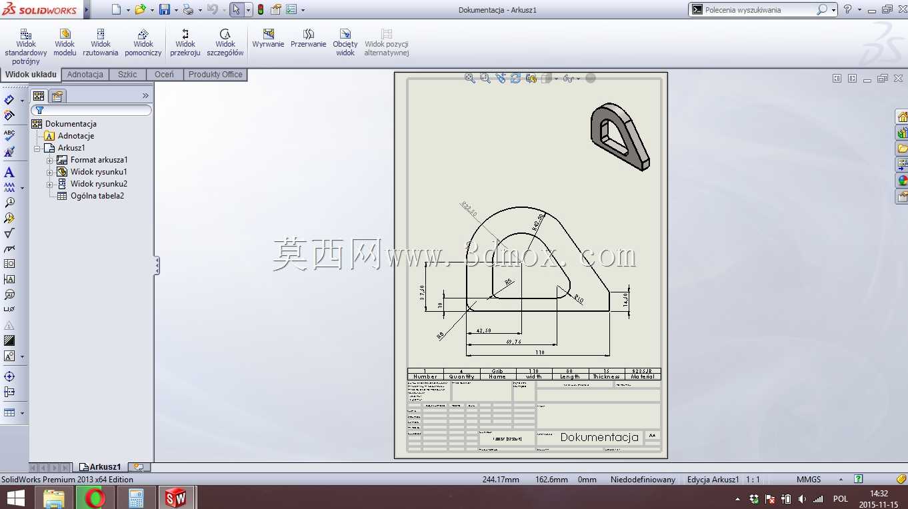Click the Widok modelu tool

[65, 43]
